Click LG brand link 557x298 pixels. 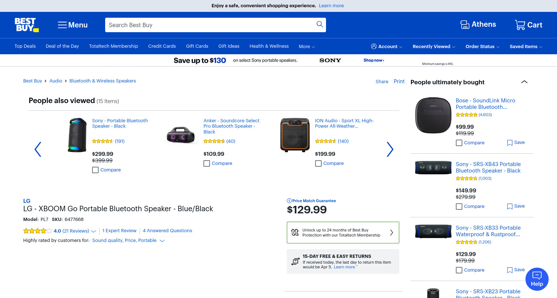coord(27,201)
